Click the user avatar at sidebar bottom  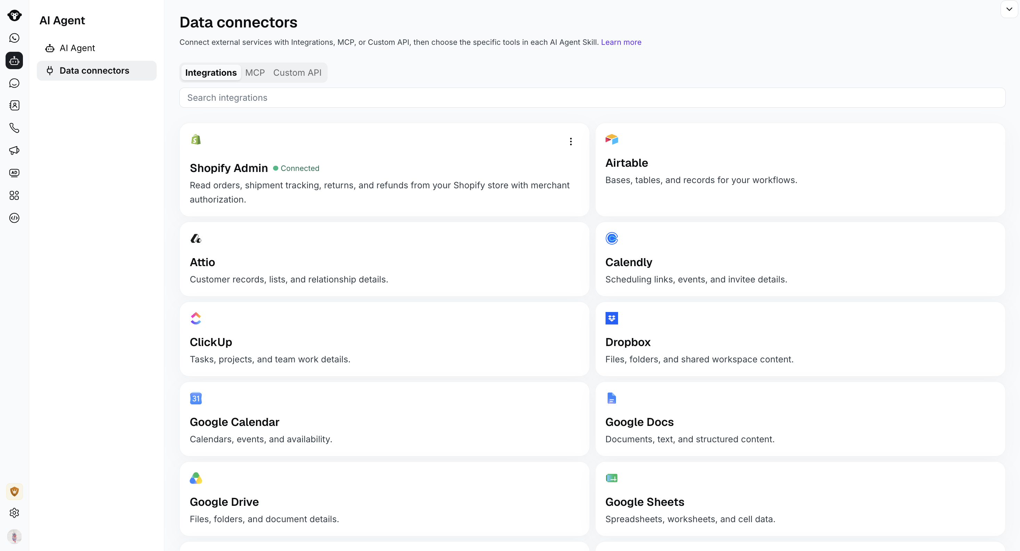click(x=15, y=536)
